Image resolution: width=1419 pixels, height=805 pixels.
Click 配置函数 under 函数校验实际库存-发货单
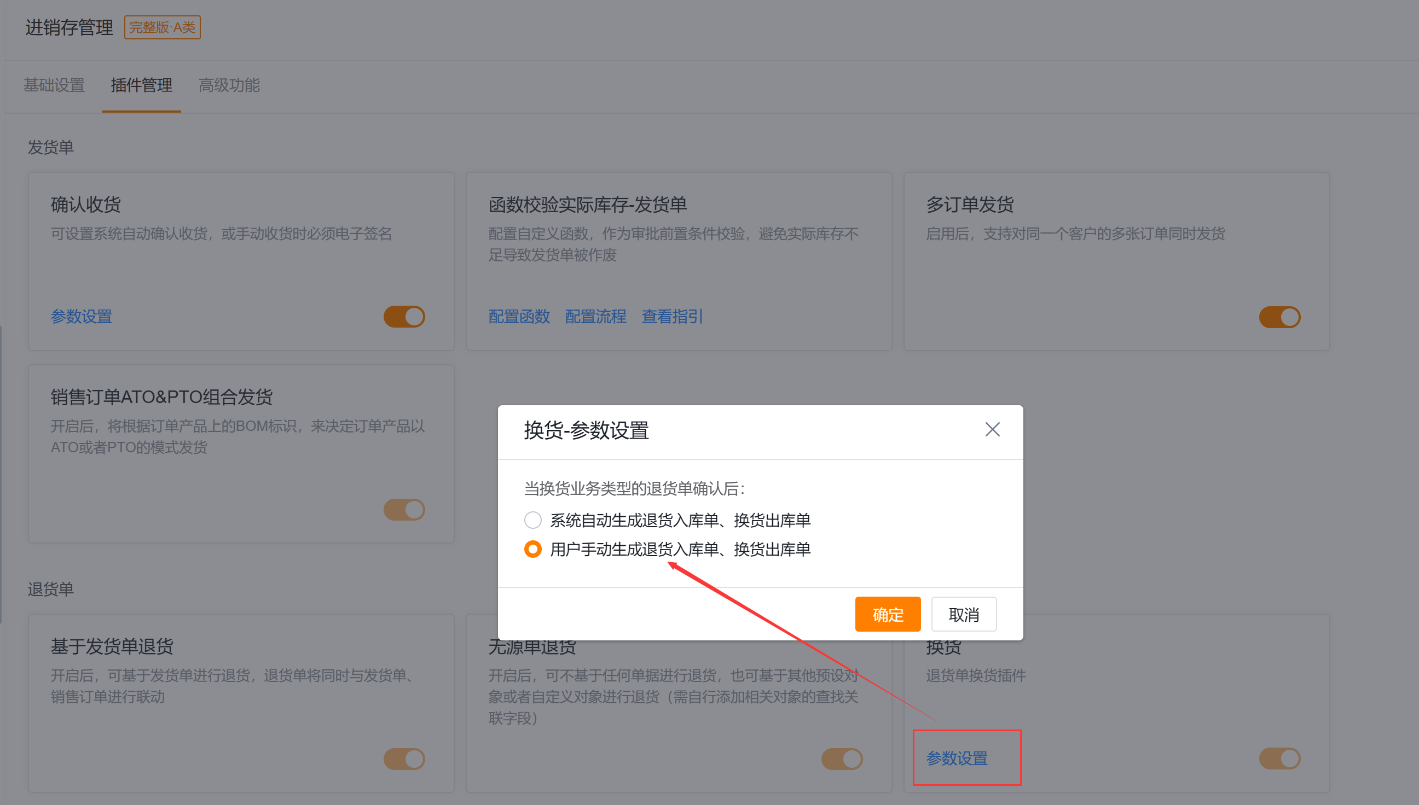pos(518,316)
